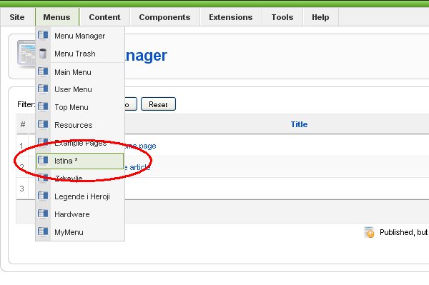
Task: Open the Extensions menu
Action: [x=231, y=17]
